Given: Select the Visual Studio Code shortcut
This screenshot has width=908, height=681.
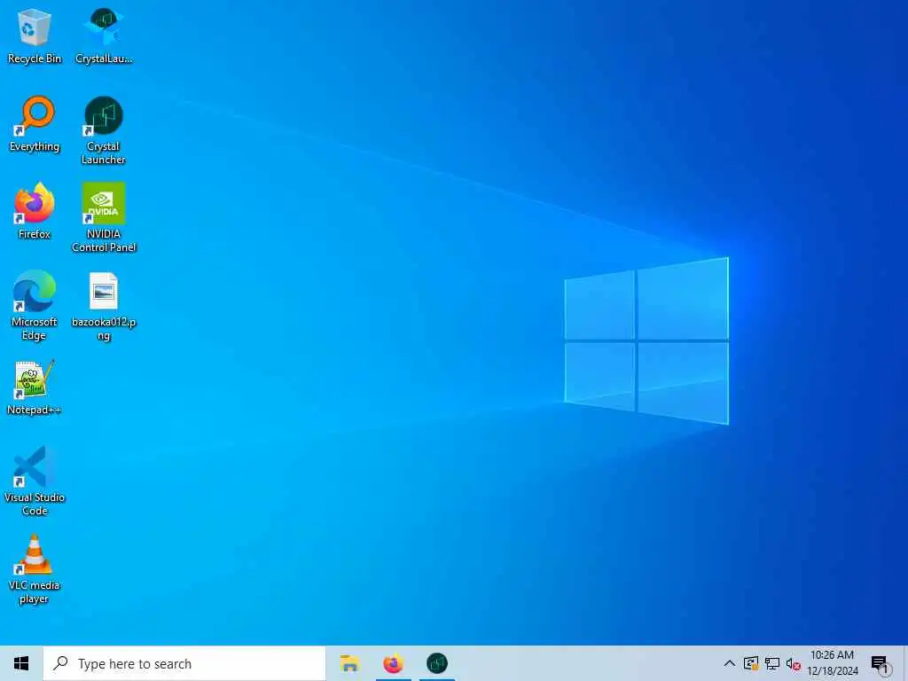Looking at the screenshot, I should (35, 481).
